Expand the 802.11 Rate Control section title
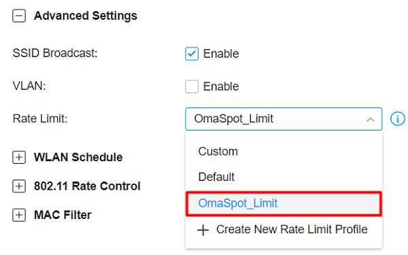 [x=87, y=186]
